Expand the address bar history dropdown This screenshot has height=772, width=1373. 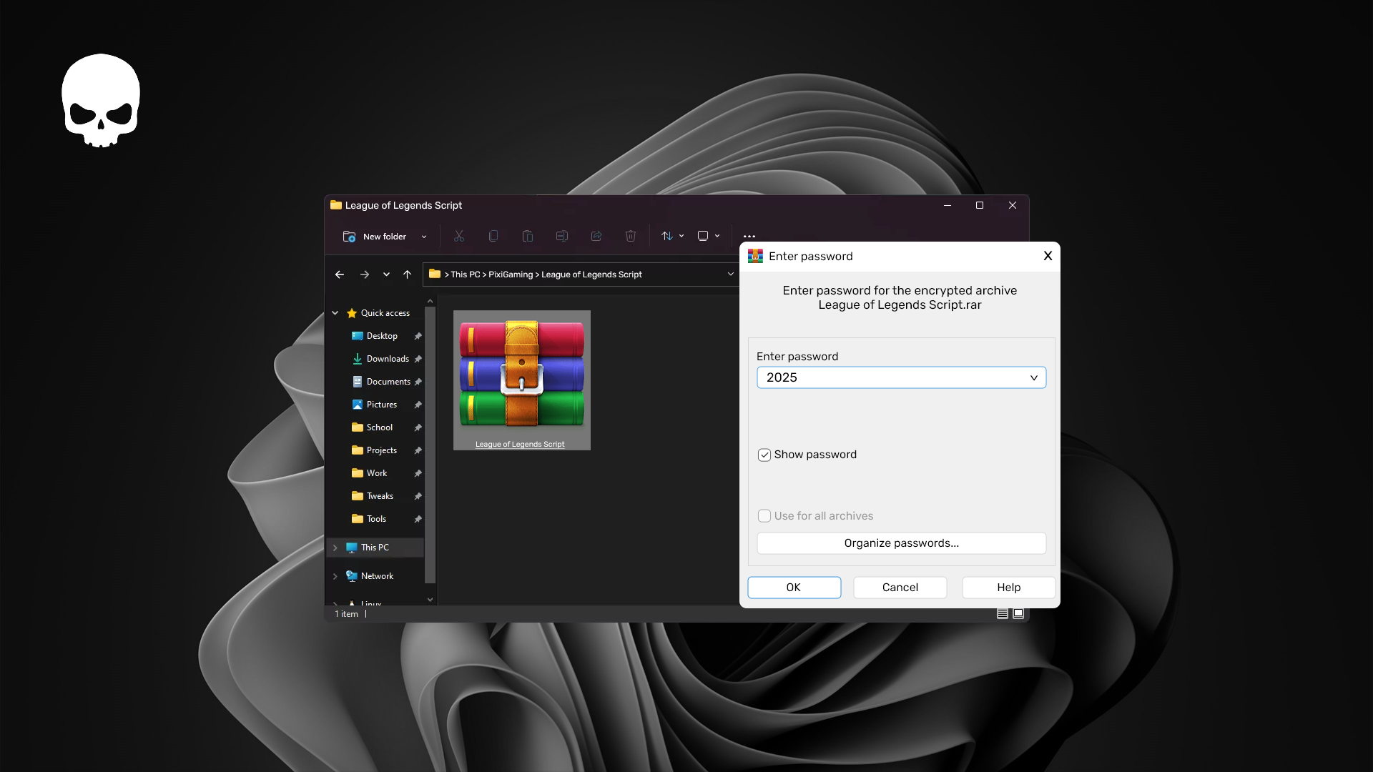(x=730, y=274)
